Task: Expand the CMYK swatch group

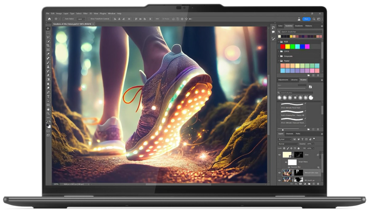Action: [279, 51]
